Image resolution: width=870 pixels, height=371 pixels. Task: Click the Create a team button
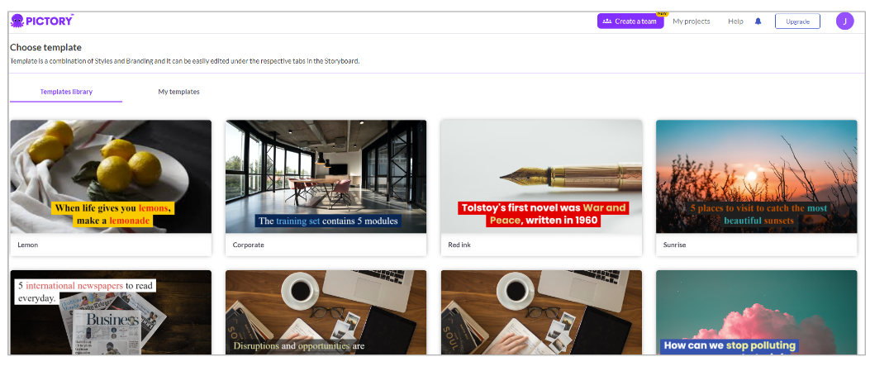pos(630,21)
